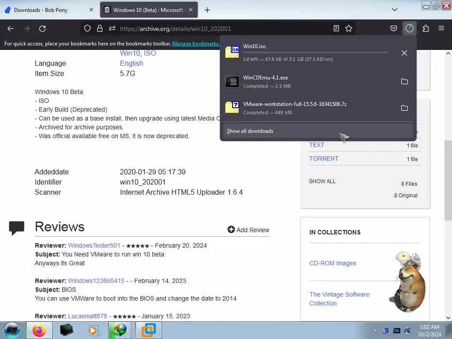
Task: Click the vertical scrollbar thumb
Action: pyautogui.click(x=448, y=180)
